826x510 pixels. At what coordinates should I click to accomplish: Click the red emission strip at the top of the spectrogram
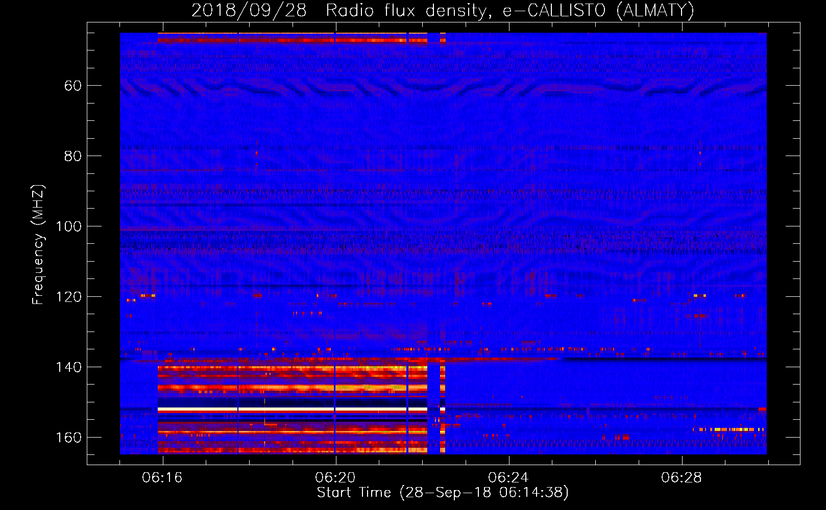pos(293,40)
